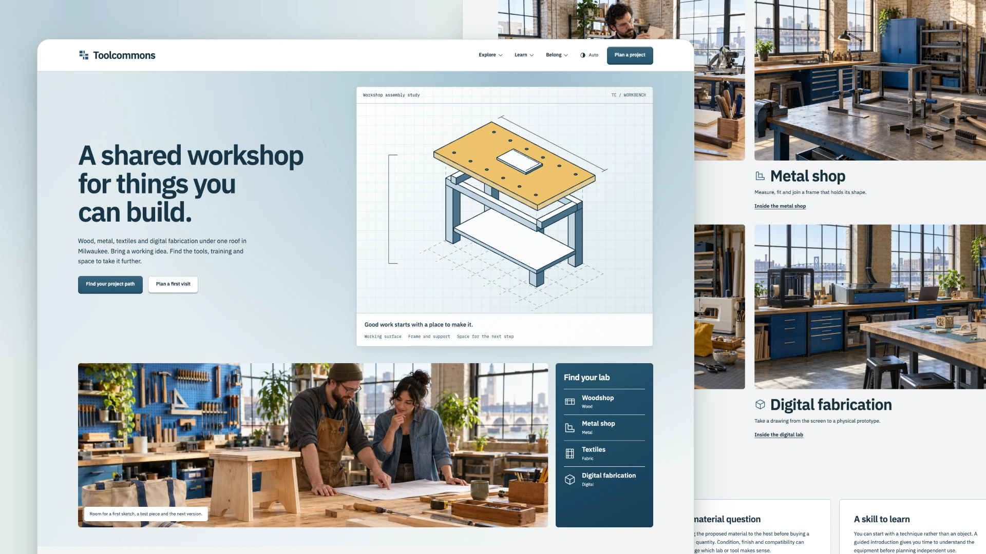Click the Plan a first visit button

click(x=173, y=284)
